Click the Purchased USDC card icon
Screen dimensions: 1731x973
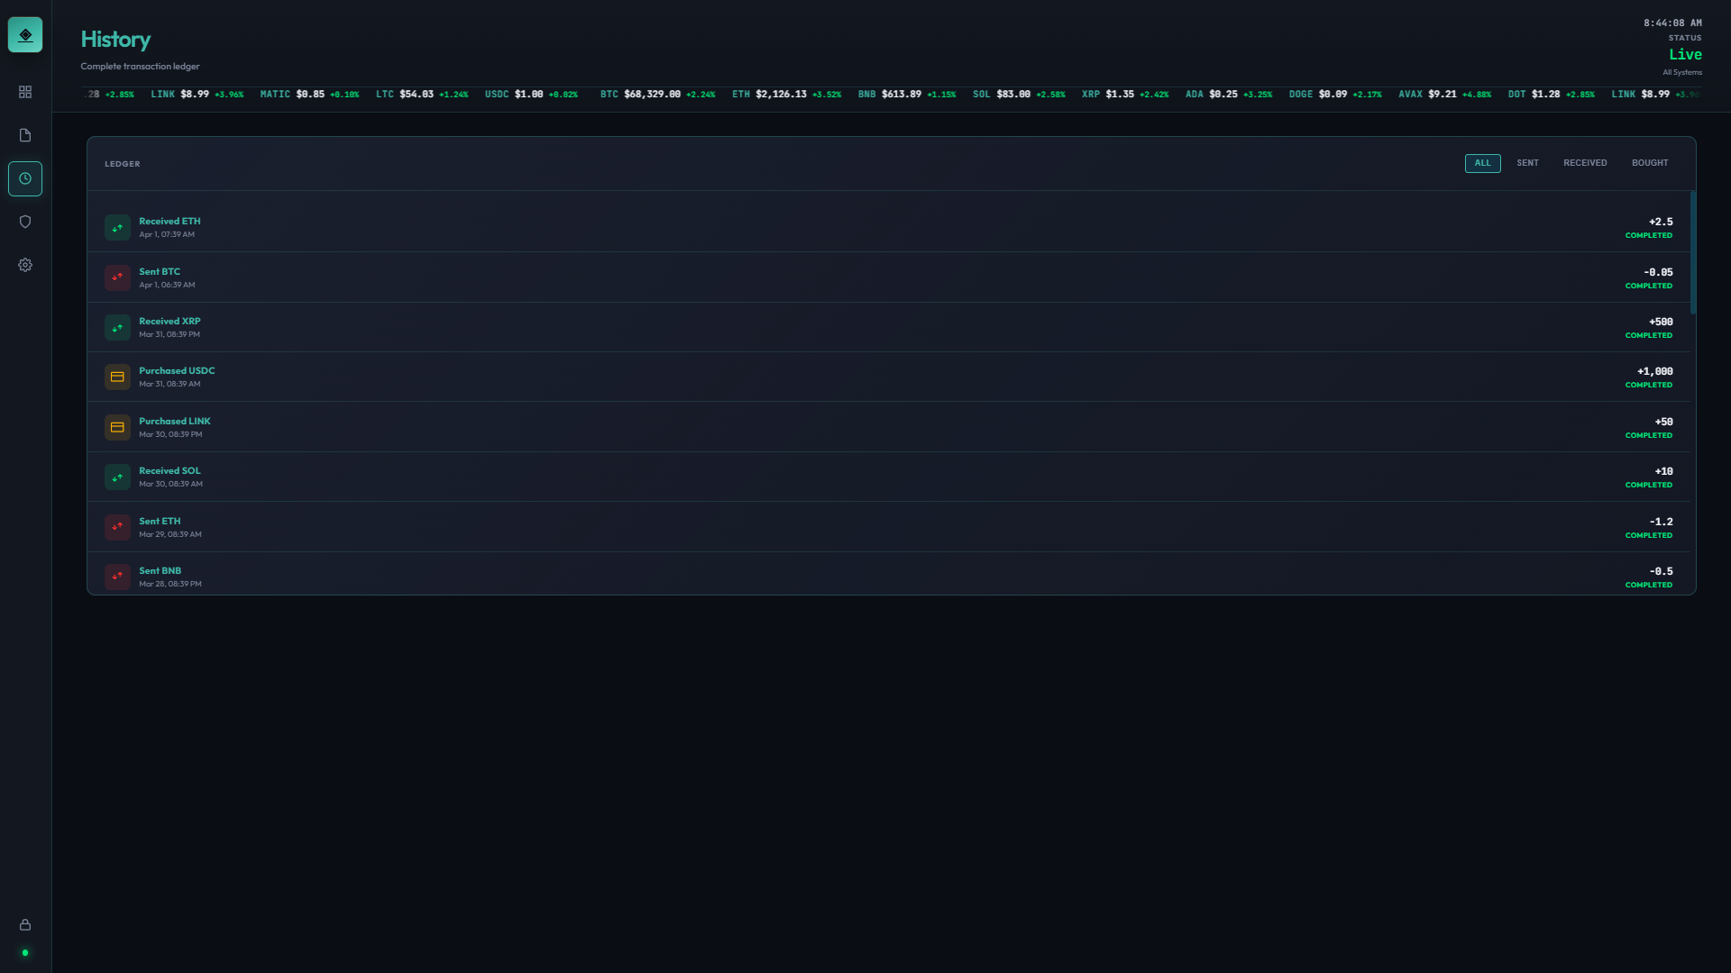[x=117, y=377]
